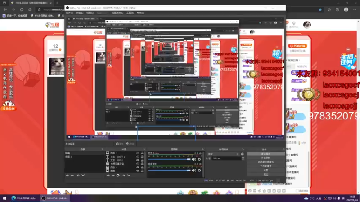Image resolution: width=360 pixels, height=202 pixels.
Task: Click the highlighted streaming button atop Controls
Action: coord(265,154)
